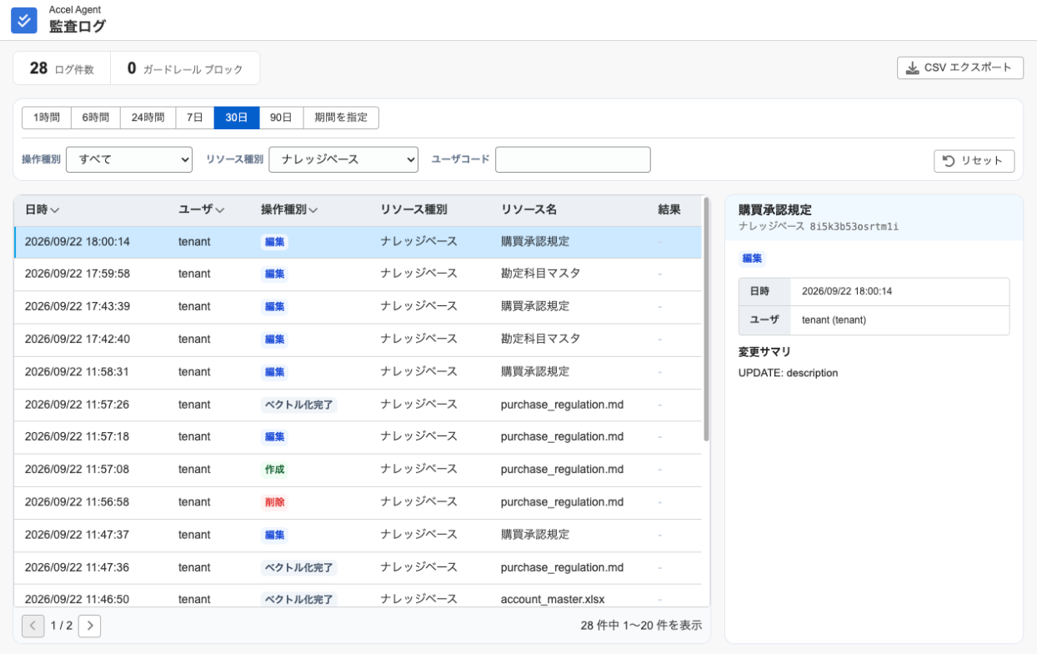Screen dimensions: 1037x654
Task: Click 勘定科目マスタ in the 17:59:58 row
Action: tap(540, 274)
